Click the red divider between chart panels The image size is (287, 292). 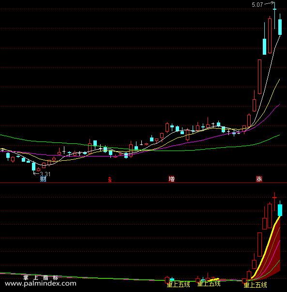pyautogui.click(x=143, y=183)
